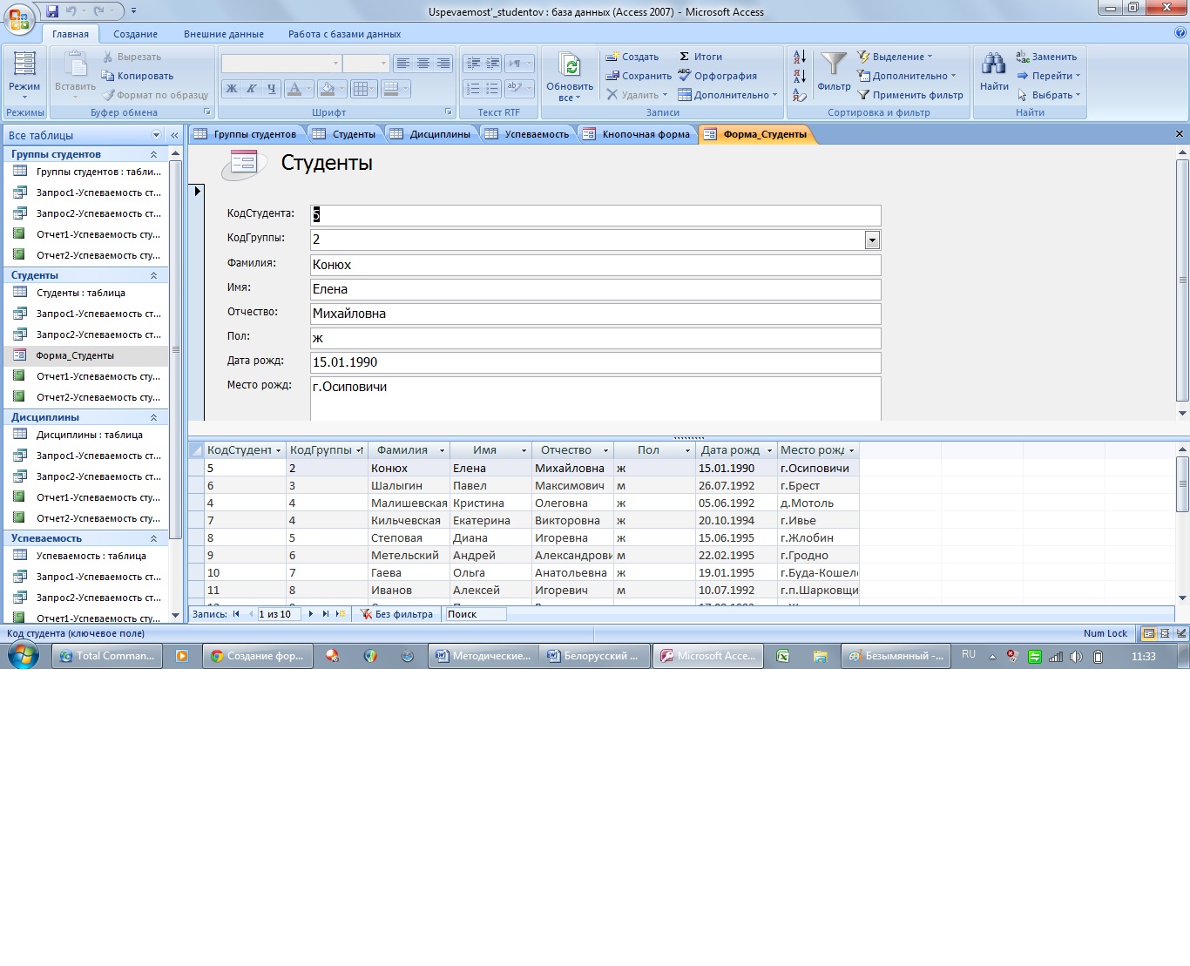Click Применить фильтр toggle
Viewport: 1190px width, 966px height.
click(x=910, y=95)
